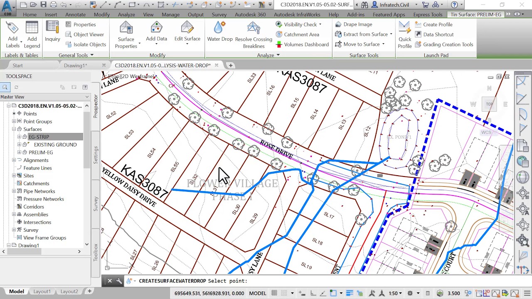This screenshot has width=532, height=299.
Task: Click the Autodesk App Store cart icon
Action: 426,5
